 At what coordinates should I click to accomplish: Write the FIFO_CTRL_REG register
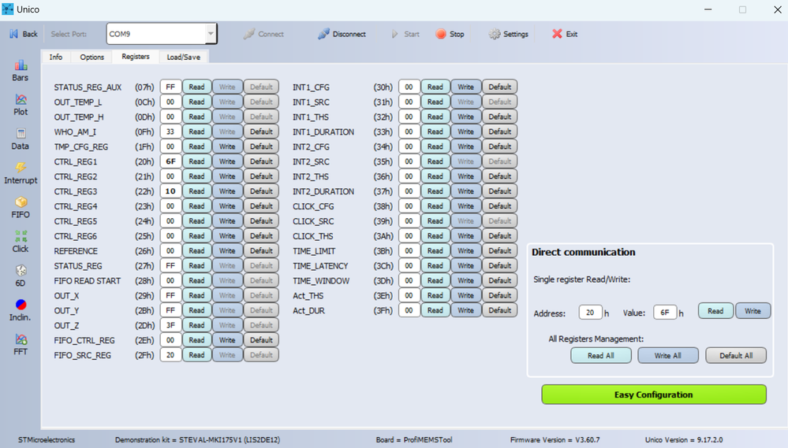[x=227, y=340]
